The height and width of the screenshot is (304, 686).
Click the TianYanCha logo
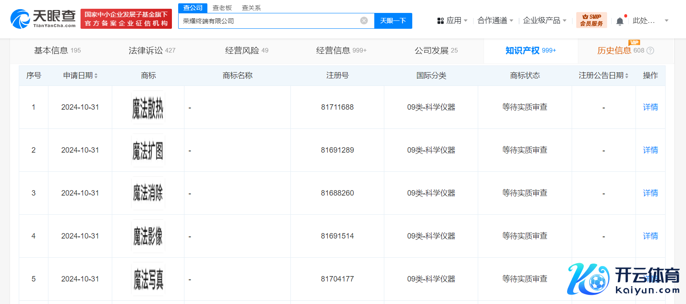click(x=43, y=19)
